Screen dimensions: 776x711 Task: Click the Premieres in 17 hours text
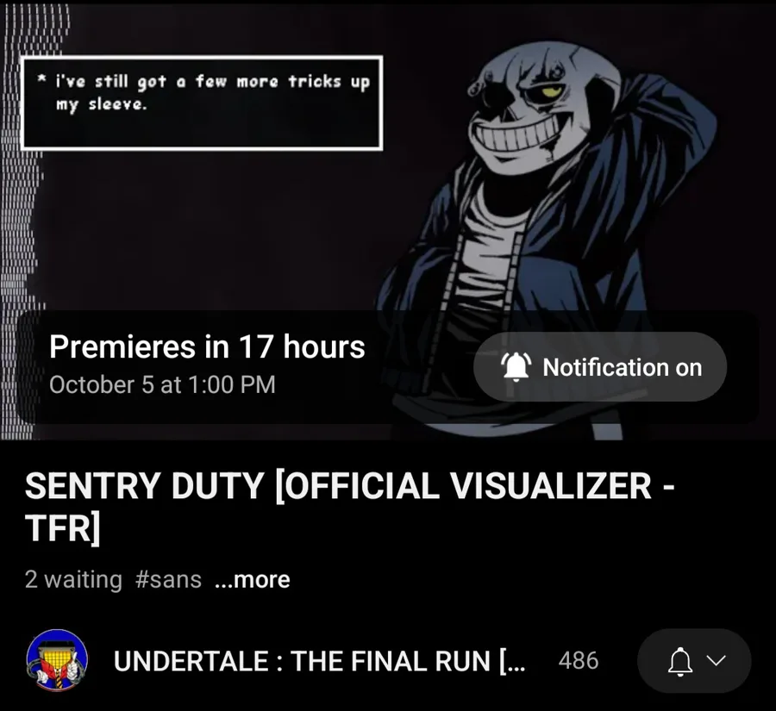(x=207, y=346)
